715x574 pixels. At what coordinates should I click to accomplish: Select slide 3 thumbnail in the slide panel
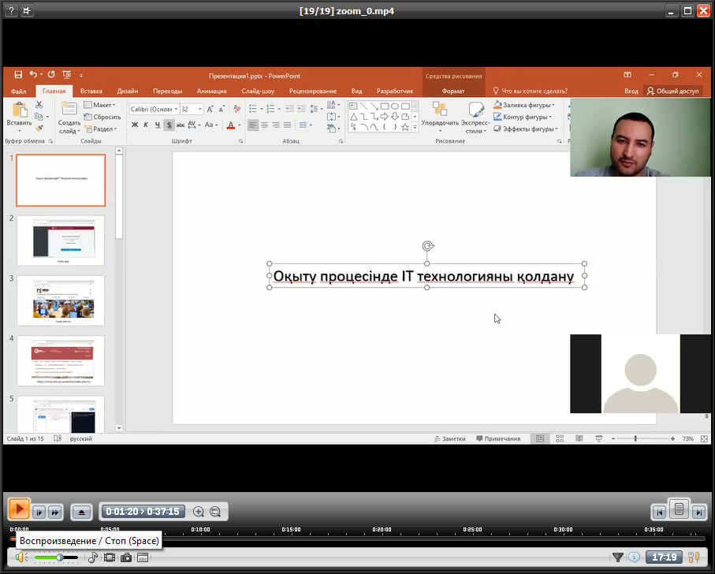(x=61, y=300)
